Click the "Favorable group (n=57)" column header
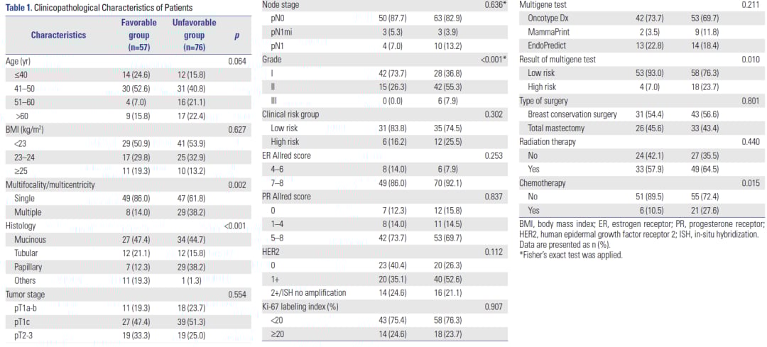The image size is (767, 347). coord(139,35)
